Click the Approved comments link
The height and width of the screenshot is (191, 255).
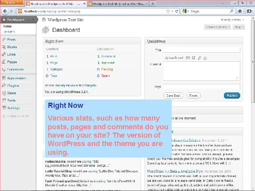pyautogui.click(x=108, y=63)
